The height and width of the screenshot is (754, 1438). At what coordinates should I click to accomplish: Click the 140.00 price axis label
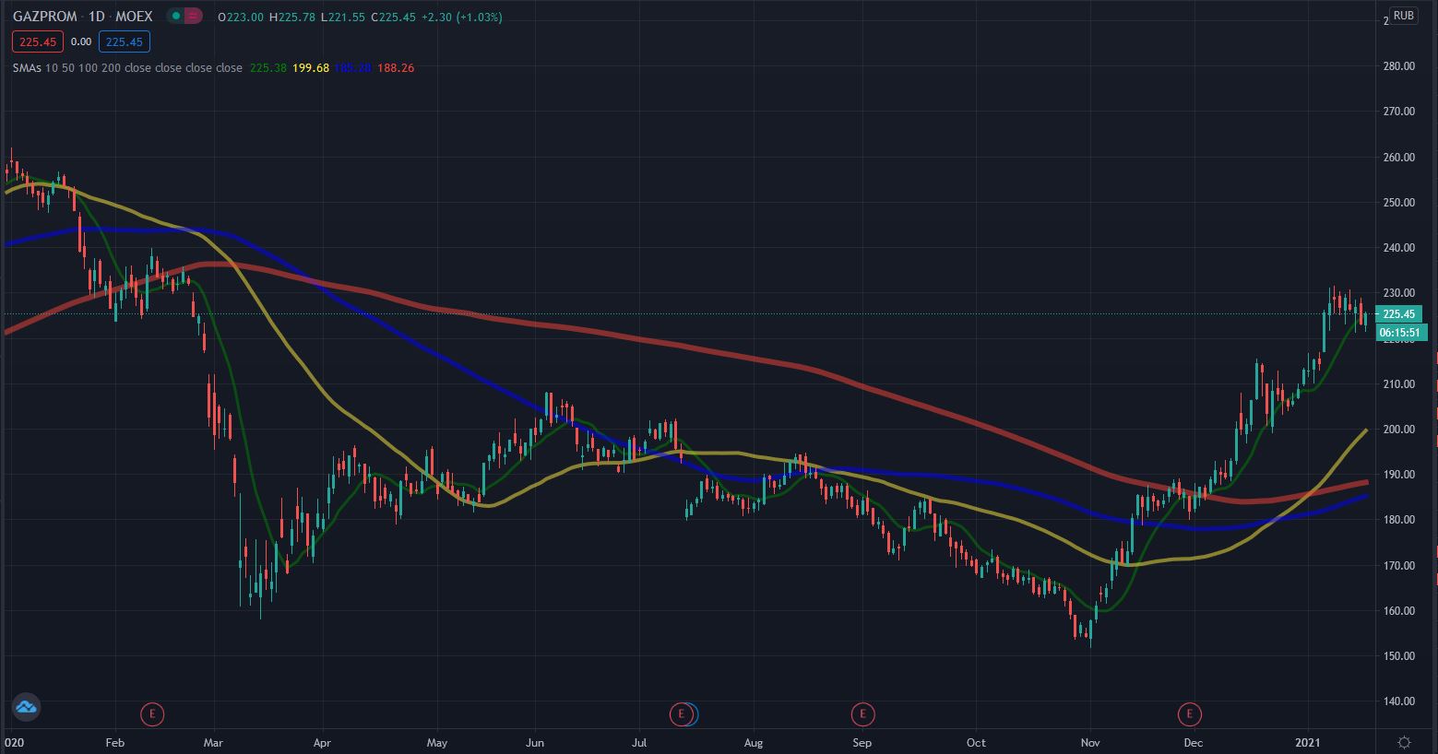[1398, 701]
